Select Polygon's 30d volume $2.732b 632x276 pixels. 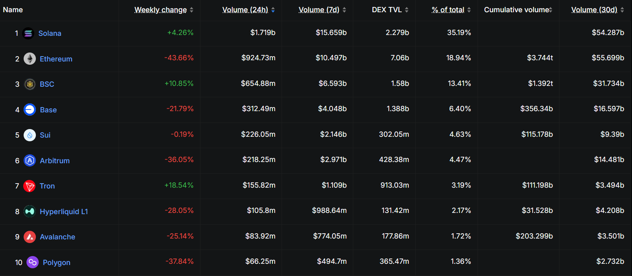click(x=610, y=261)
